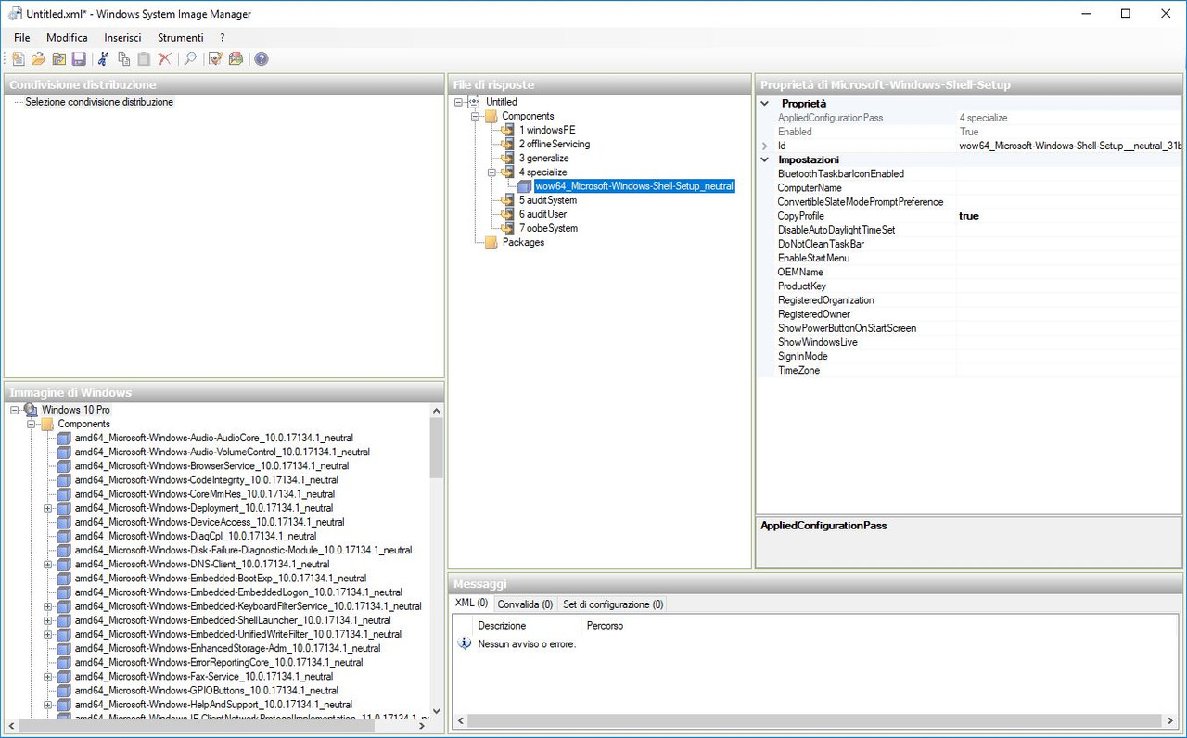Click the Windows image scrollbar up arrow
Screen dimensions: 1187x738
[x=437, y=410]
